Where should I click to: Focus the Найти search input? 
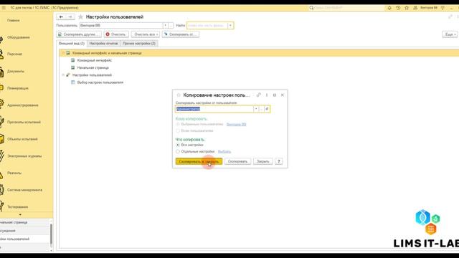[x=207, y=26]
